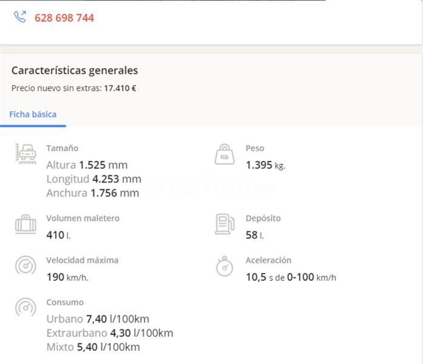Click the Mixto 5,40 l/100km consumption line

pyautogui.click(x=93, y=347)
